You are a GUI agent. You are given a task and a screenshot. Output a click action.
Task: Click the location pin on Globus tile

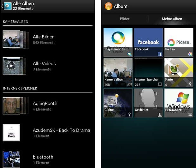pyautogui.click(x=130, y=114)
